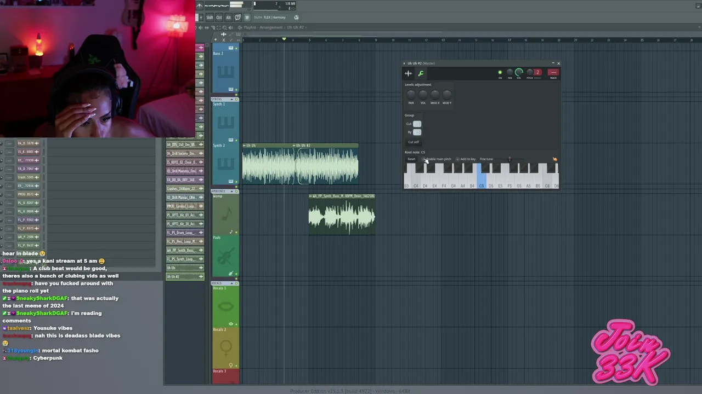Click the Uh Uh #2 audio clip on Synth 2
Screen dimensions: 702x394
coord(327,165)
